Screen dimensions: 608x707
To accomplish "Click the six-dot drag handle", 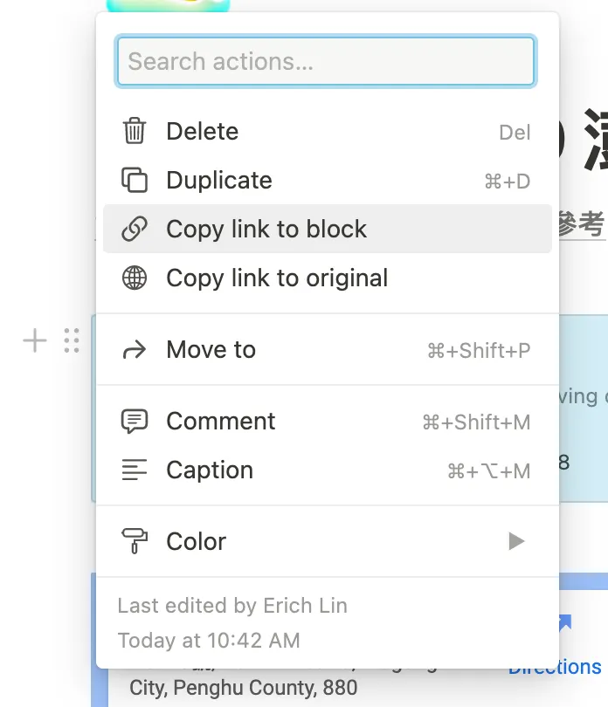I will pos(72,340).
